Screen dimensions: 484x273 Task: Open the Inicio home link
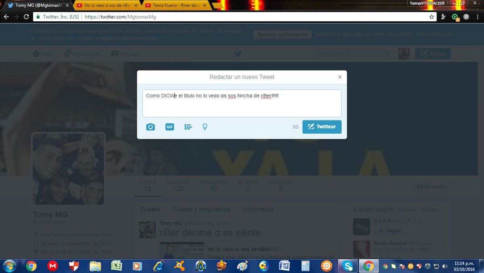pos(43,54)
